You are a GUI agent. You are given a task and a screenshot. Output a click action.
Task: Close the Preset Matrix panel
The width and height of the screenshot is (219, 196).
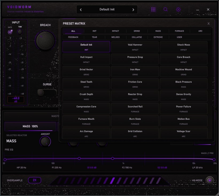(209, 24)
